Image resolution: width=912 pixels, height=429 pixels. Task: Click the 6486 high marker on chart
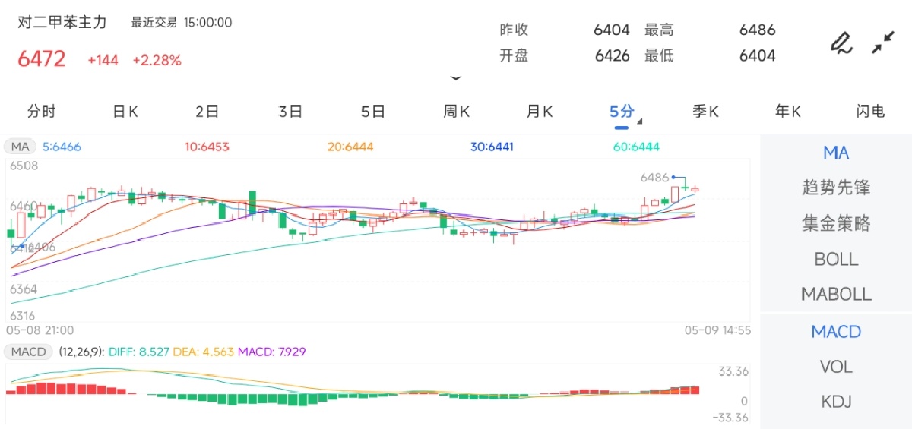pyautogui.click(x=654, y=177)
